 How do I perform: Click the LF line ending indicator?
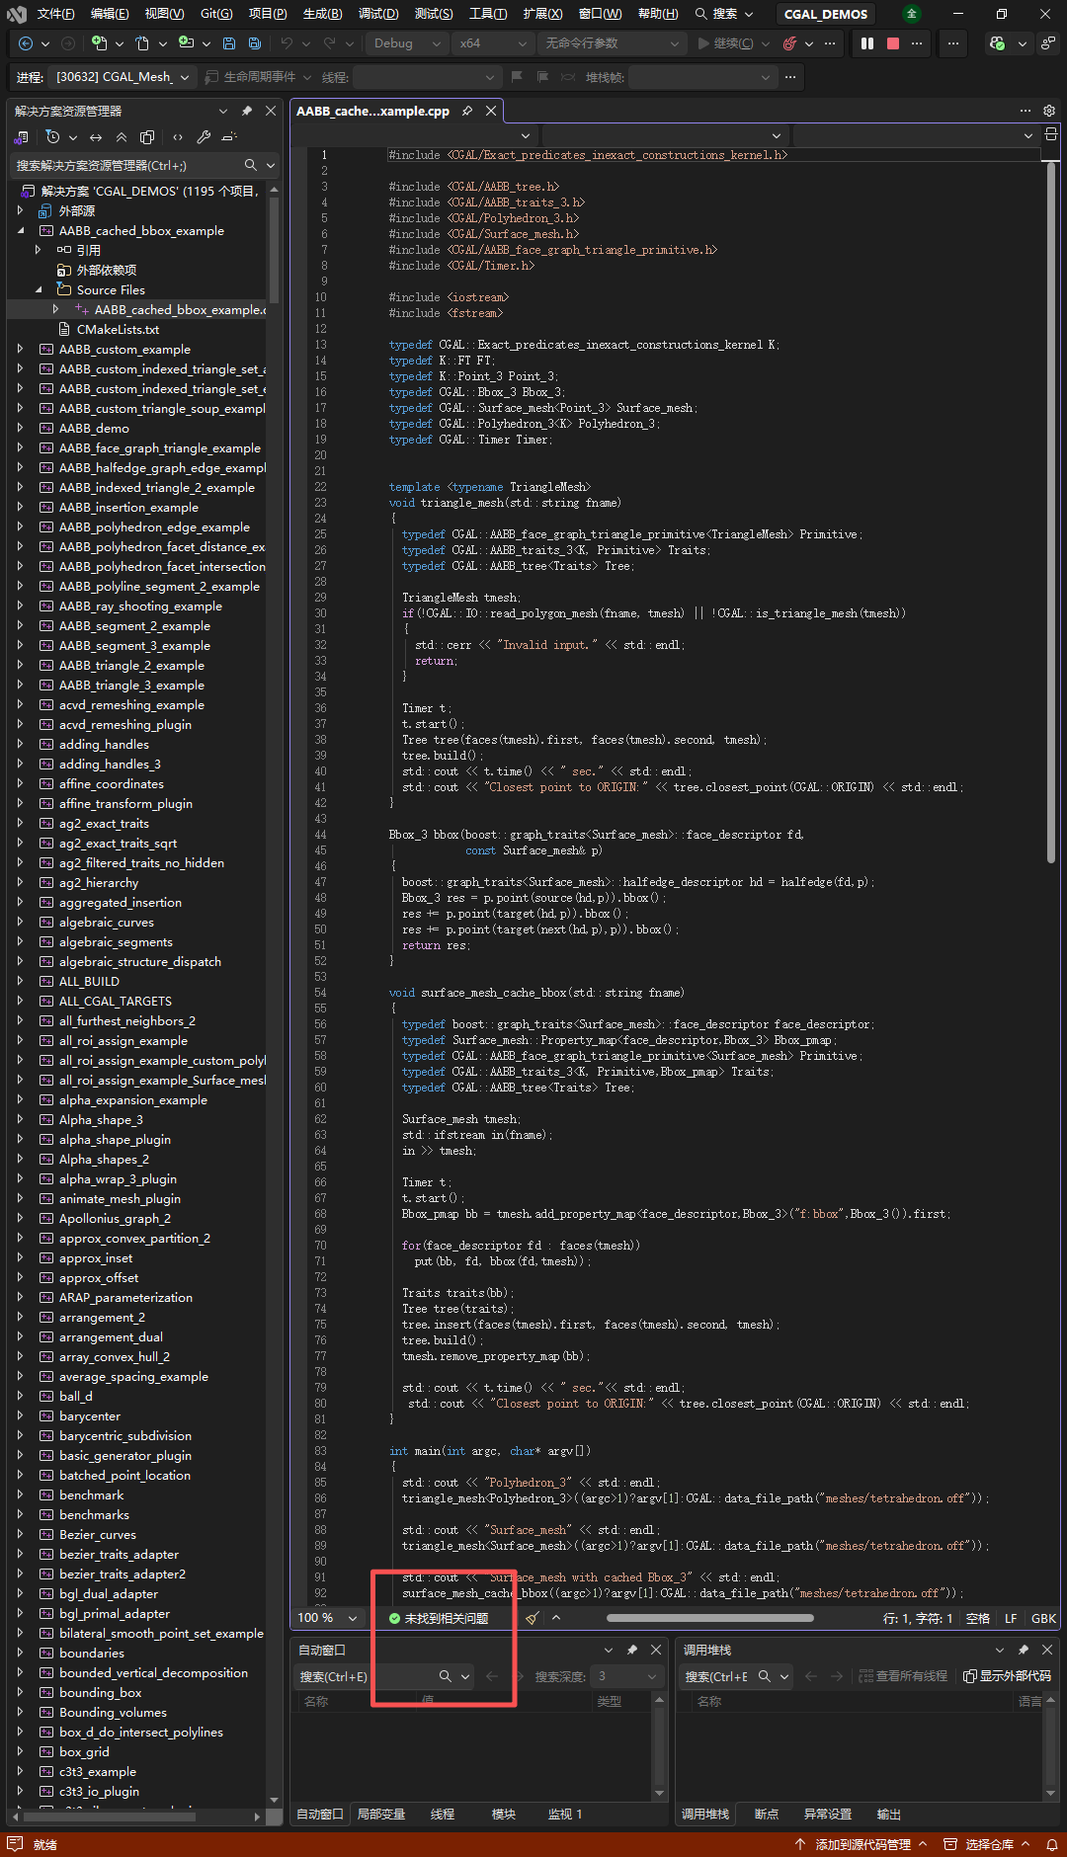point(1011,1618)
